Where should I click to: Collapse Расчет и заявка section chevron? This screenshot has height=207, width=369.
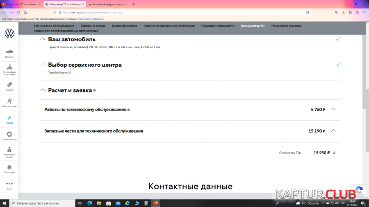coord(43,90)
